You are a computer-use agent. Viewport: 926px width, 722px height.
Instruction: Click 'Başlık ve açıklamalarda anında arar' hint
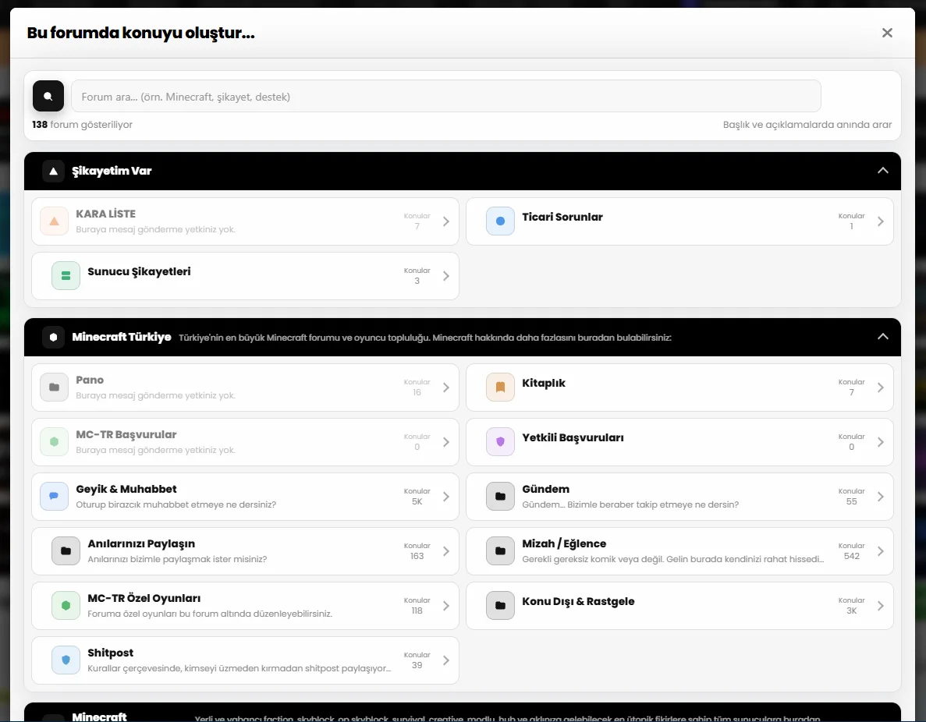pos(807,125)
